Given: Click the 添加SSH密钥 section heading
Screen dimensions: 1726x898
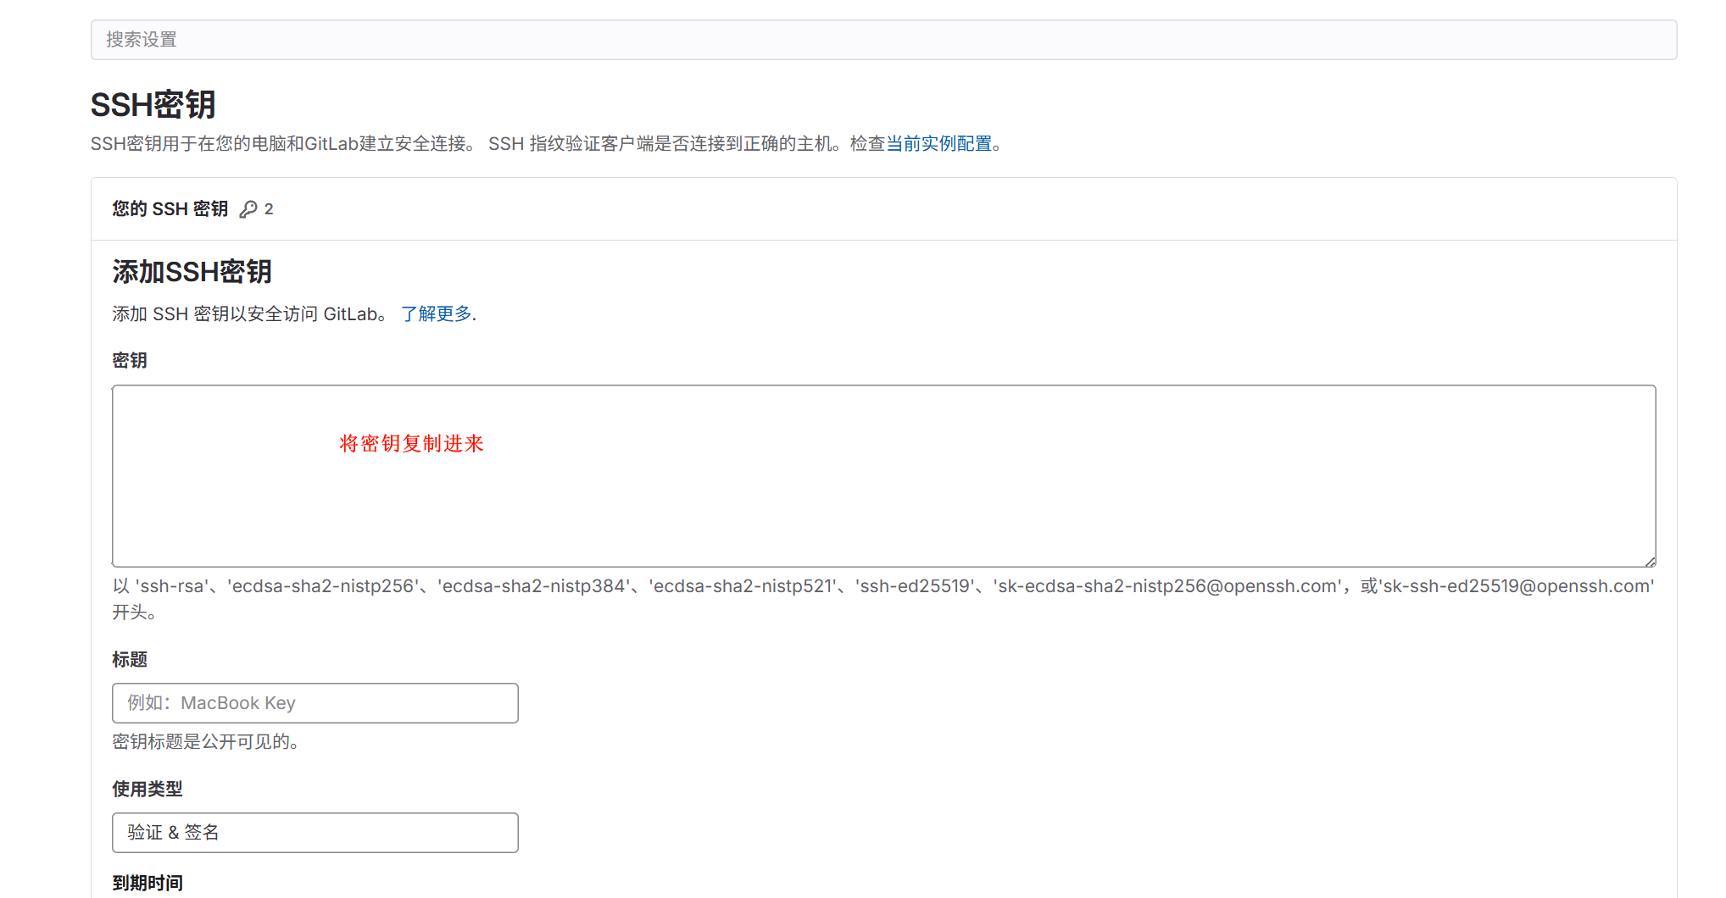Looking at the screenshot, I should pyautogui.click(x=192, y=272).
